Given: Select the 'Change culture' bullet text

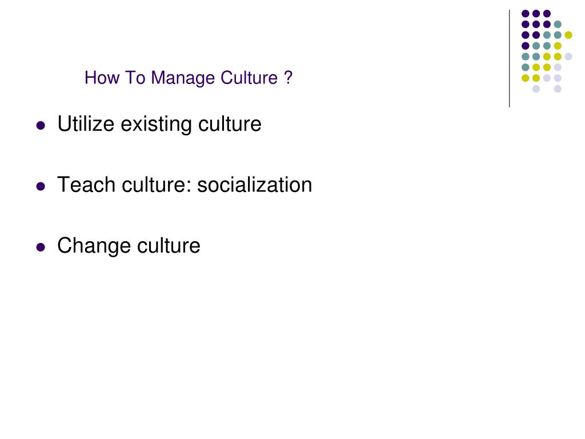Looking at the screenshot, I should tap(129, 246).
